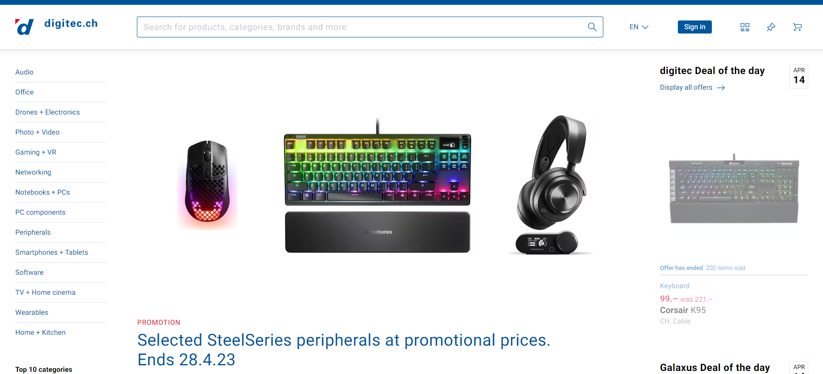Click the arrow beside Display all offers
The width and height of the screenshot is (823, 374).
(721, 88)
